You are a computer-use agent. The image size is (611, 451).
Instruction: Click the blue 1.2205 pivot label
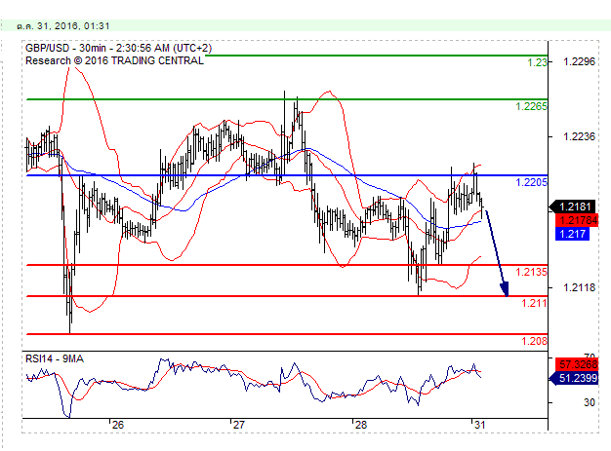coord(532,182)
